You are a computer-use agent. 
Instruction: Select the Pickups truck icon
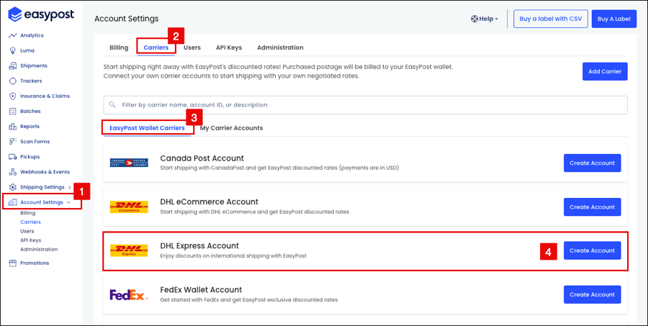(12, 157)
